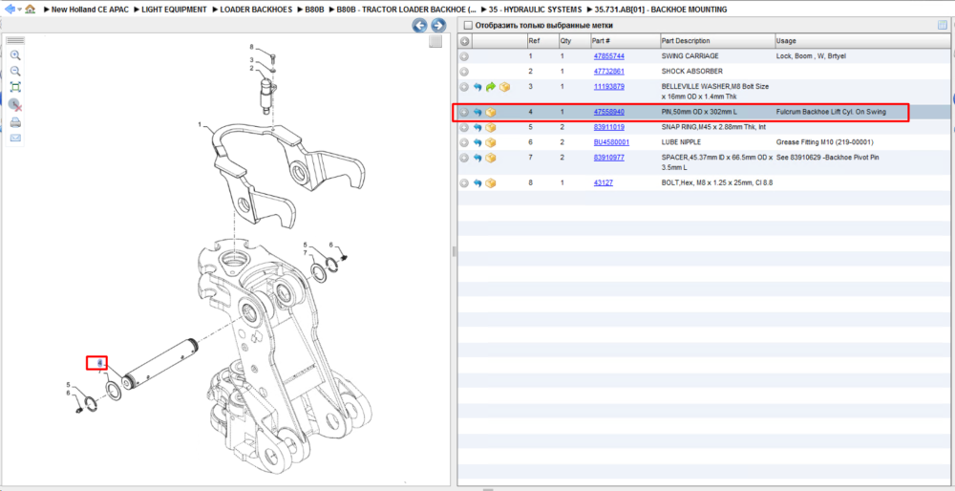Sort by the Ref column header
The height and width of the screenshot is (491, 955).
pyautogui.click(x=542, y=41)
